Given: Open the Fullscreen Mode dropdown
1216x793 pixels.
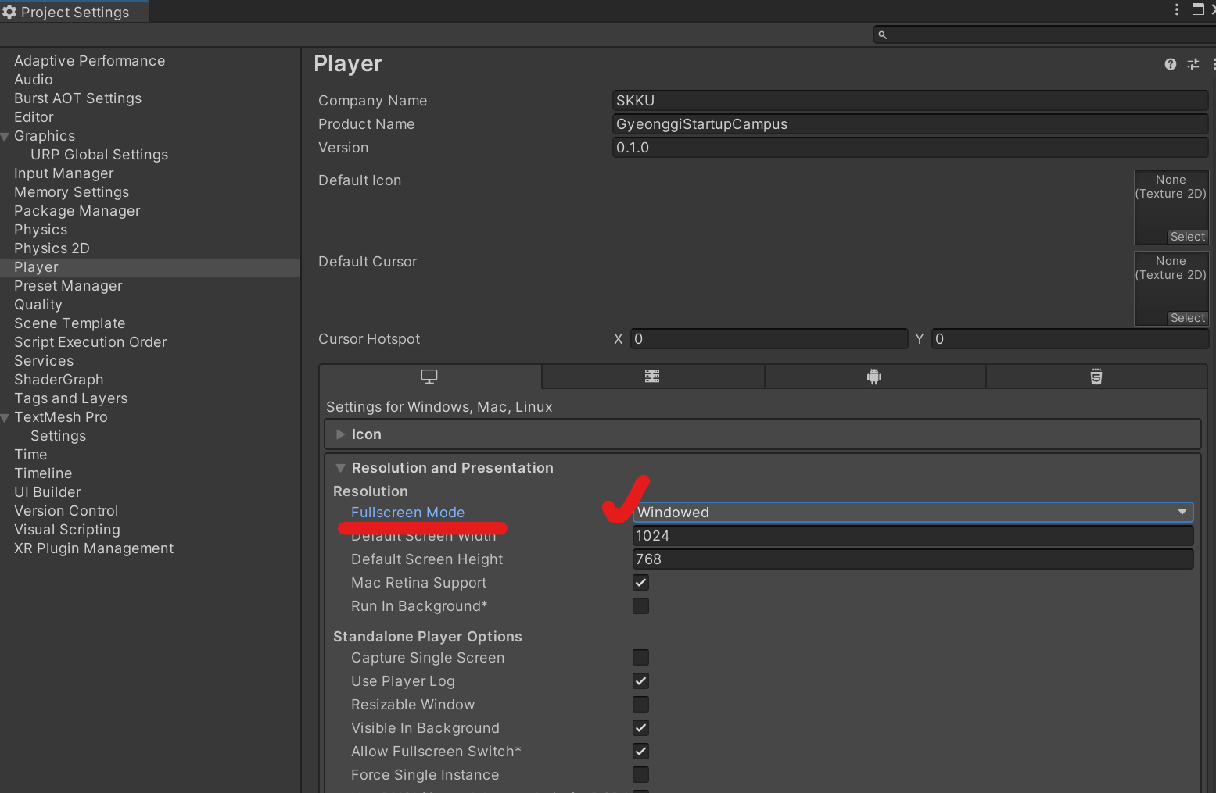Looking at the screenshot, I should pyautogui.click(x=913, y=512).
